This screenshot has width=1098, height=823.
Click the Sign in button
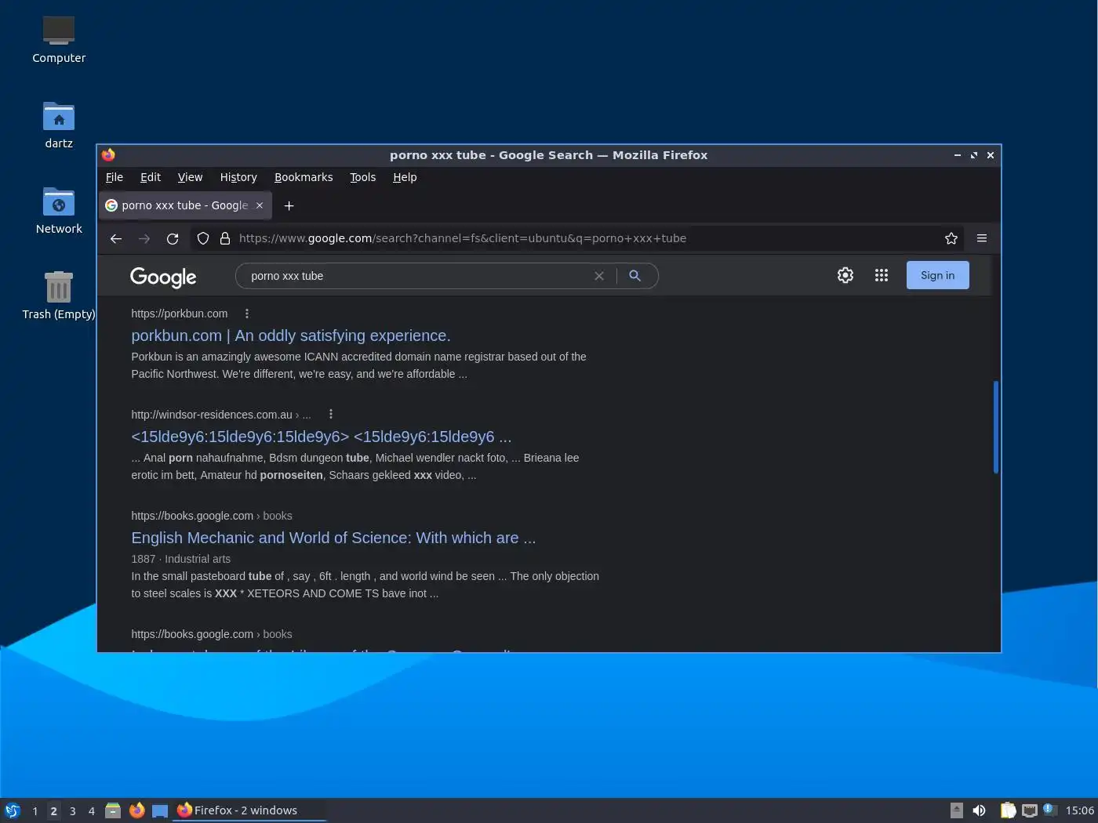937,275
